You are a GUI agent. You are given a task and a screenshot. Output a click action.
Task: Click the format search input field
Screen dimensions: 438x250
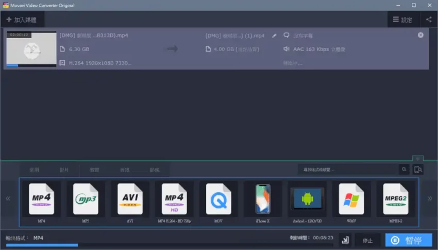tap(348, 170)
